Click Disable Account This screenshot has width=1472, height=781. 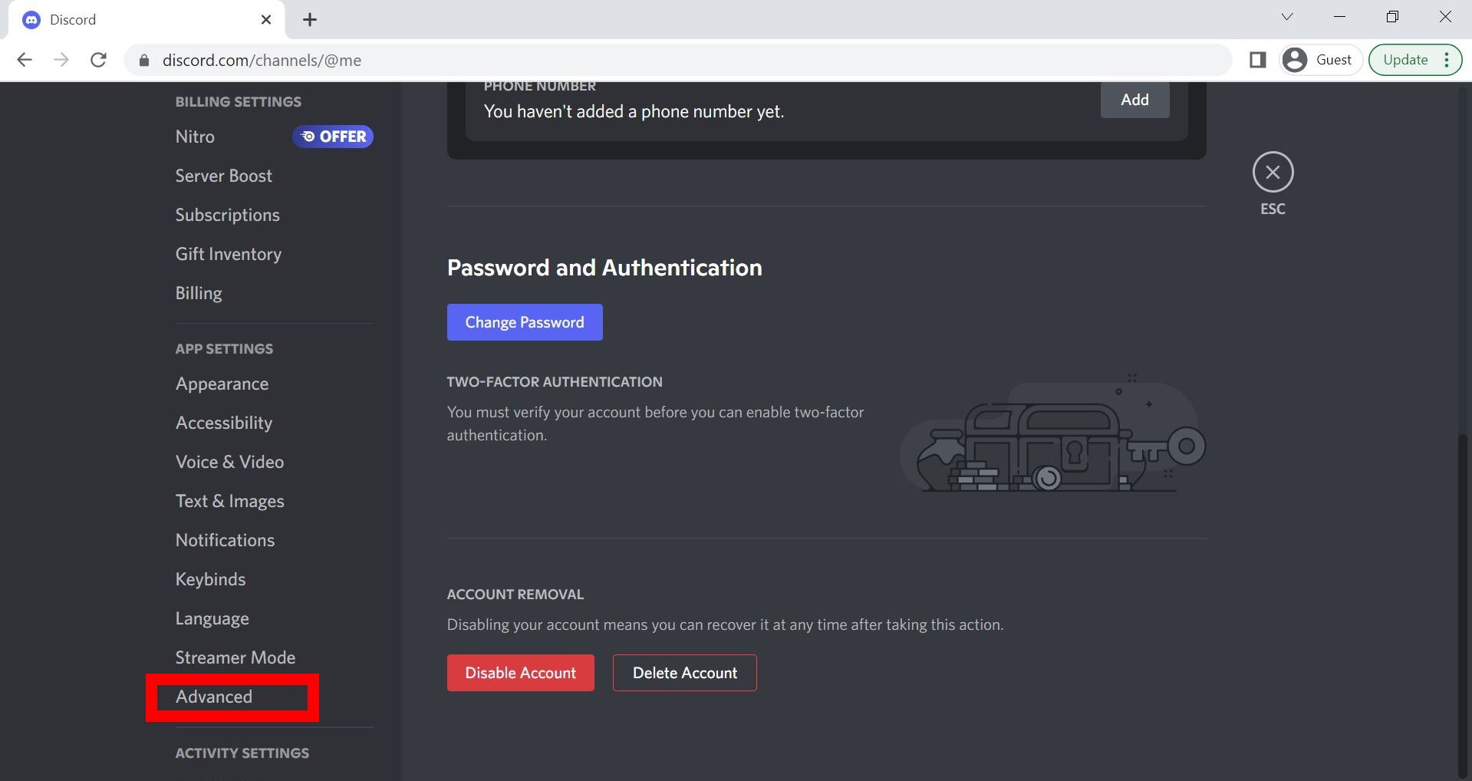[520, 672]
